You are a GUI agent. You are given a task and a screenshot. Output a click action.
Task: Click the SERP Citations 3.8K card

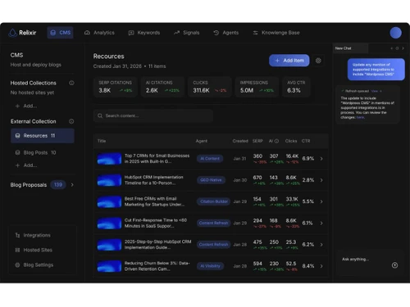pos(116,87)
